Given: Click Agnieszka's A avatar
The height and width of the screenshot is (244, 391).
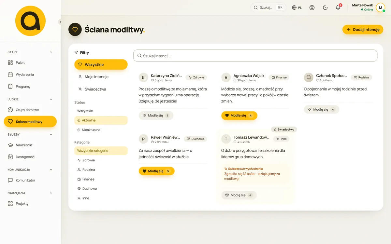Looking at the screenshot, I should click(226, 77).
